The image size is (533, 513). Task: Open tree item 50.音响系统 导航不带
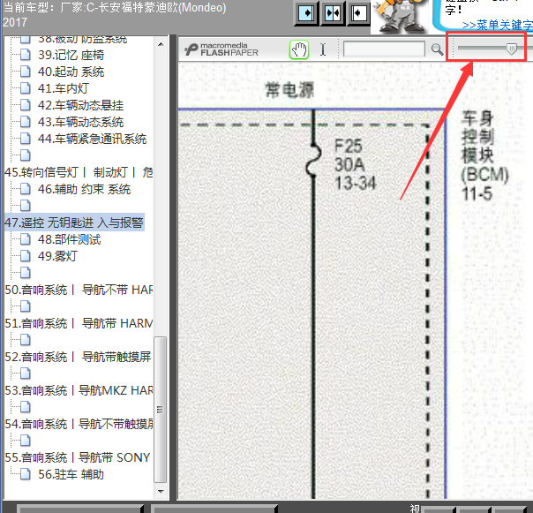(79, 290)
